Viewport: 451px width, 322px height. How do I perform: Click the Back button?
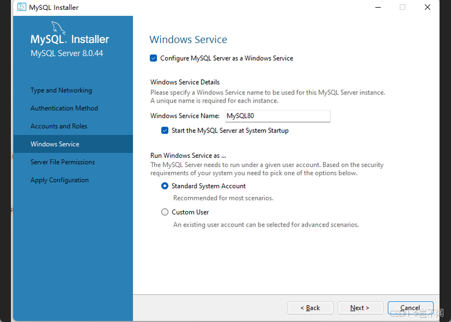click(311, 308)
